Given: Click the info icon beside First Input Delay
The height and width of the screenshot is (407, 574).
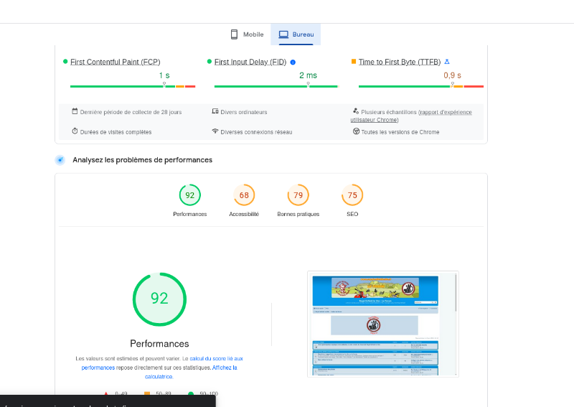Looking at the screenshot, I should 293,62.
